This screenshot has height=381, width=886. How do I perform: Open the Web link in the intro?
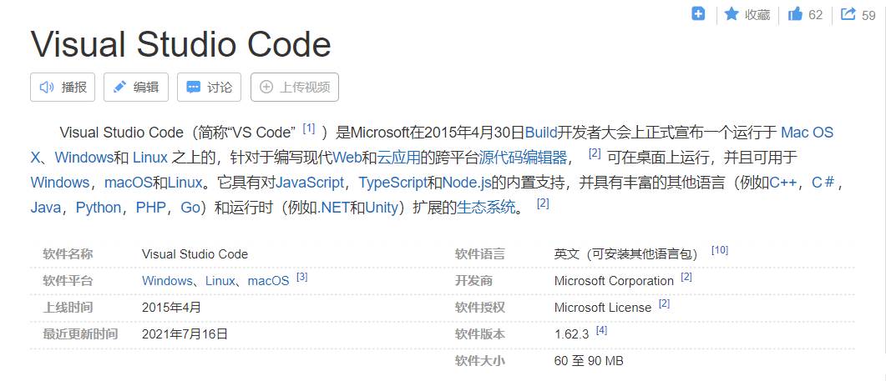click(347, 157)
